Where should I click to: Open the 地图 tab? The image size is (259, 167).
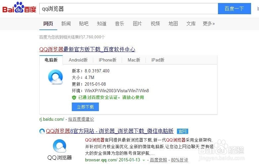[173, 23]
